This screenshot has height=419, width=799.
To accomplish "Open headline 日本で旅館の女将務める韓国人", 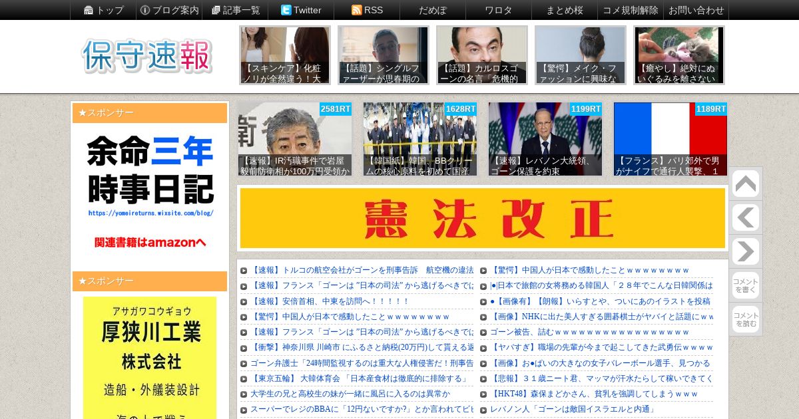I will [601, 285].
